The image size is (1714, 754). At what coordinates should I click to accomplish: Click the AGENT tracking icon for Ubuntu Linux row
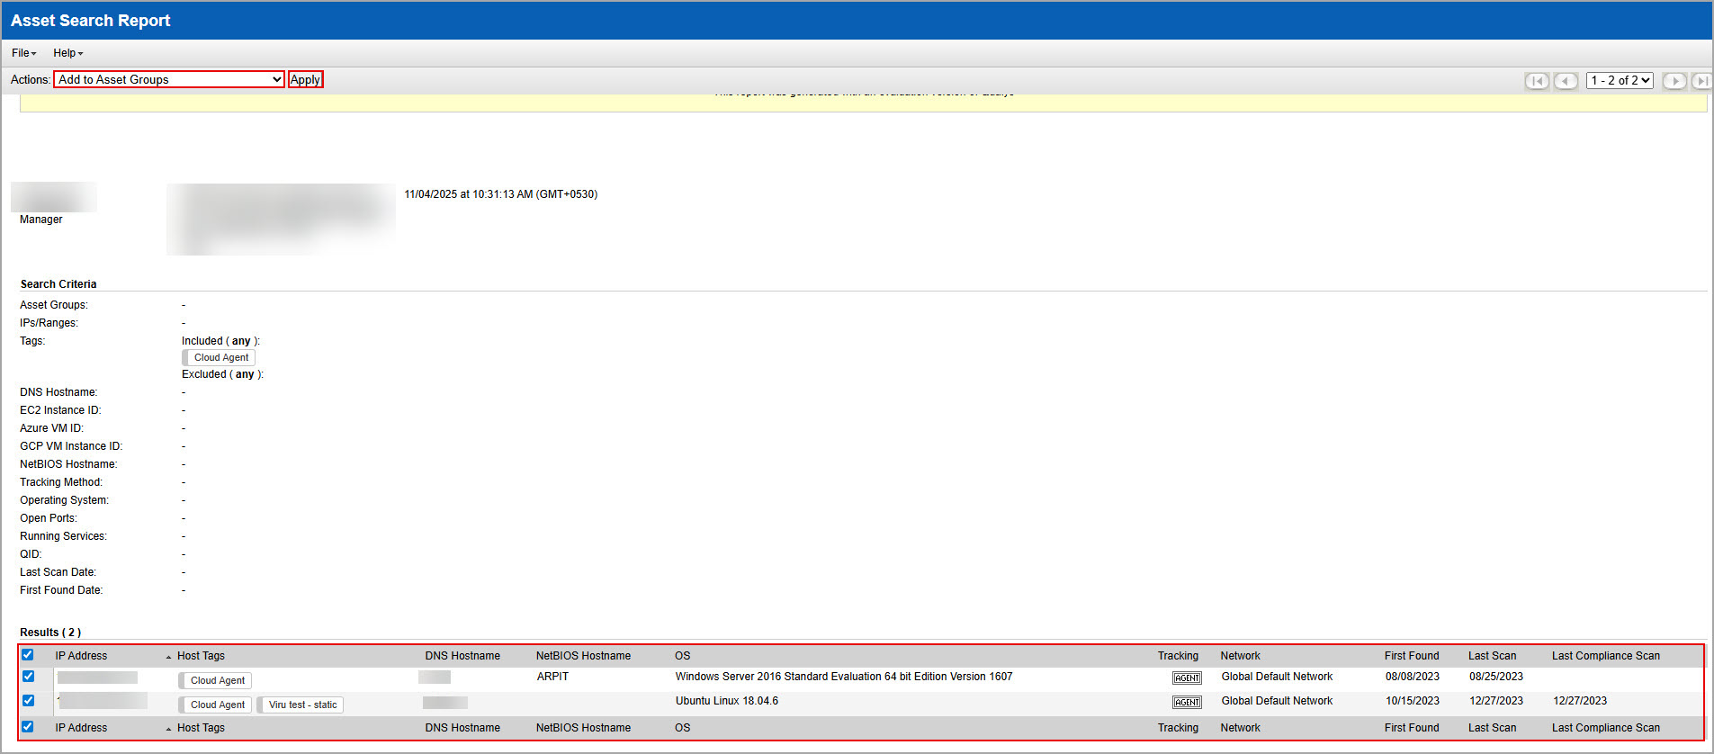tap(1187, 703)
